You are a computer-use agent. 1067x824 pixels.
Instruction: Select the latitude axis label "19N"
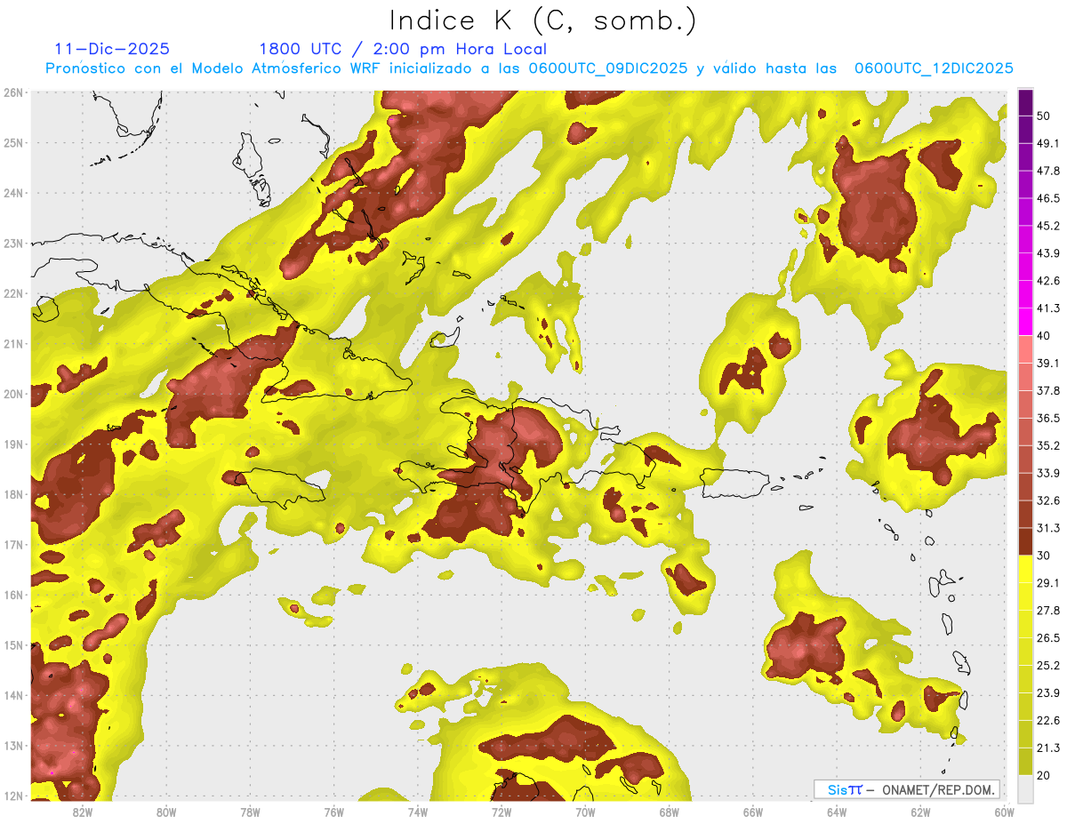tap(13, 444)
